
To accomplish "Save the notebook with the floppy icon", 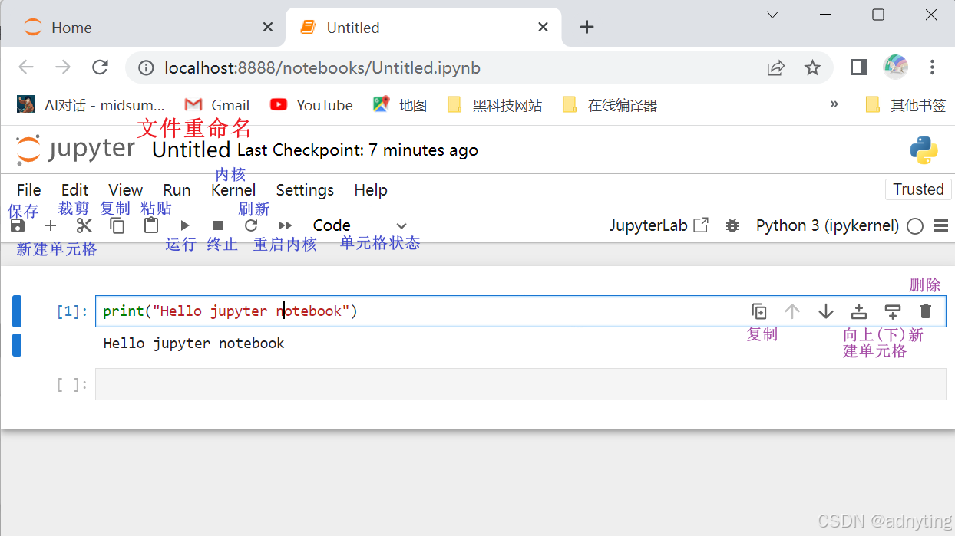I will click(x=18, y=225).
